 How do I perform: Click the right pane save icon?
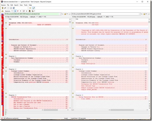tap(149, 14)
